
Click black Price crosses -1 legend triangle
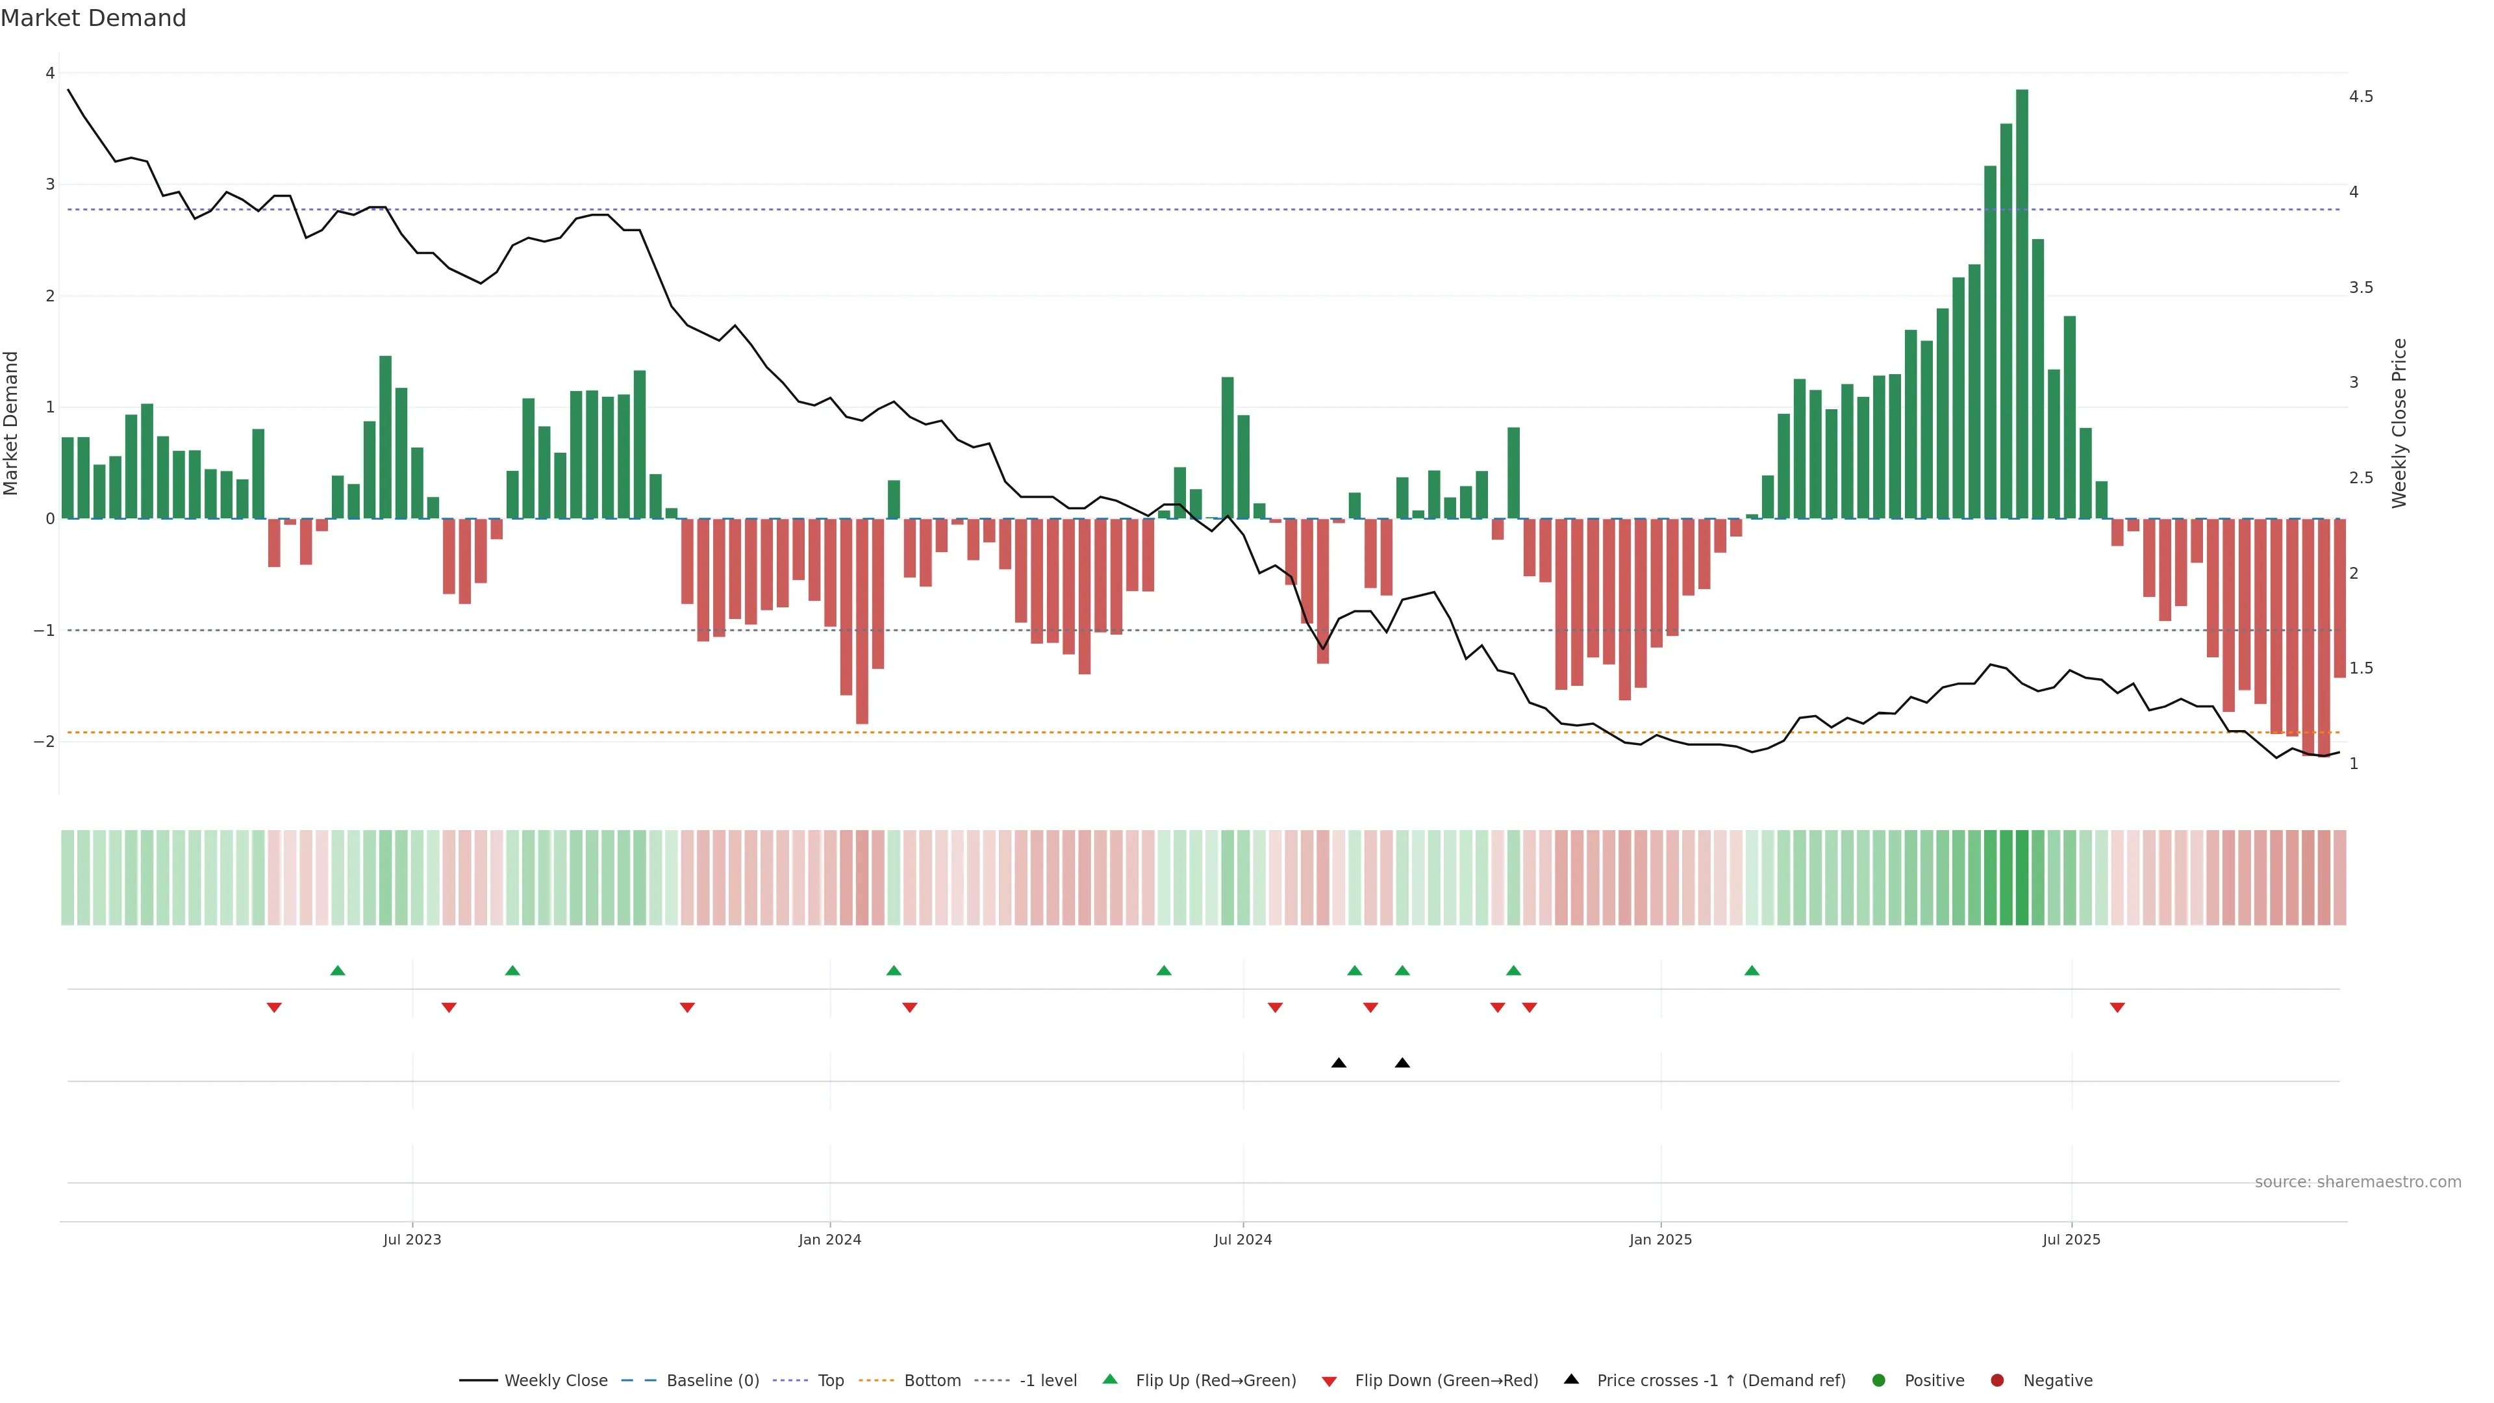pos(1571,1379)
